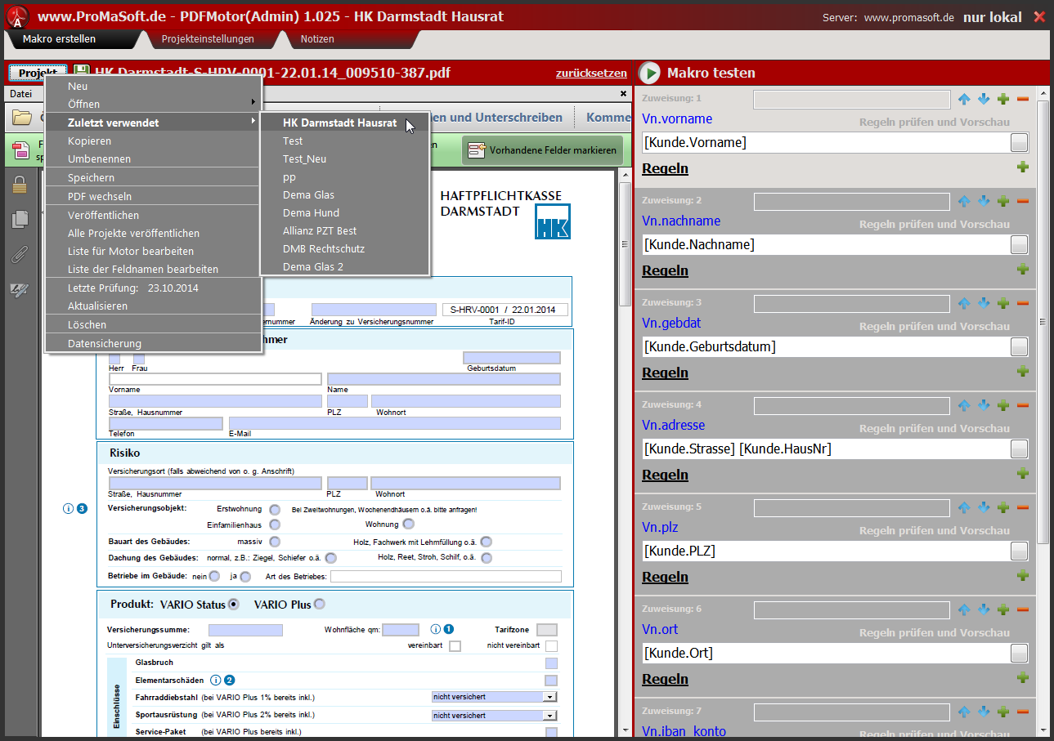Click square button in [Kunde.PLZ] field
The height and width of the screenshot is (741, 1054).
(x=1019, y=551)
